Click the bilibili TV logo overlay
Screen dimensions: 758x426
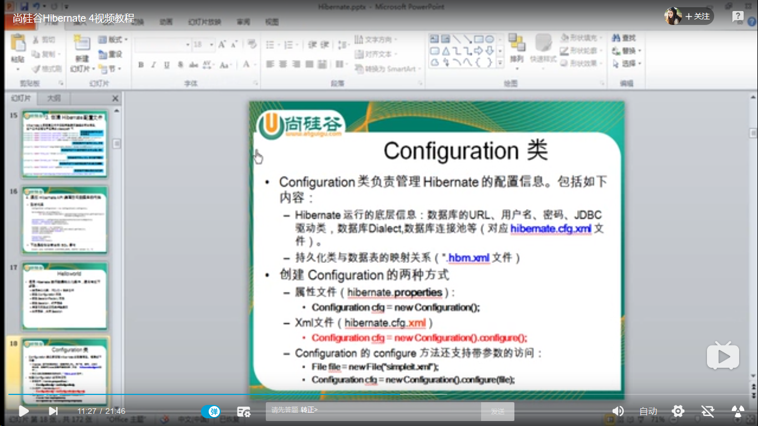point(722,356)
